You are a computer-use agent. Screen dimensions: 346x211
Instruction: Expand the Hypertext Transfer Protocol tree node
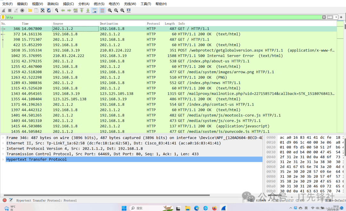click(x=3, y=159)
